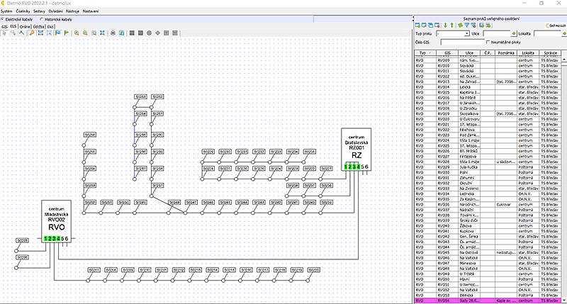Image resolution: width=567 pixels, height=304 pixels.
Task: Click the Ulice column header
Action: tap(469, 52)
